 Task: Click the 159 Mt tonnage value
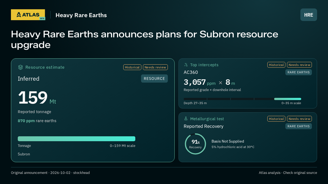37,98
